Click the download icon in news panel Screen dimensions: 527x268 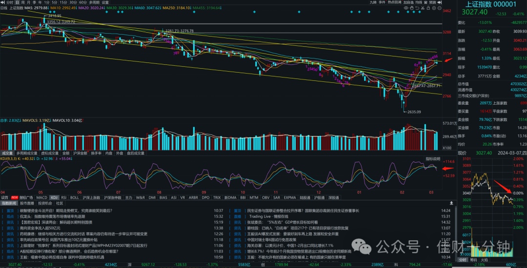point(451,203)
